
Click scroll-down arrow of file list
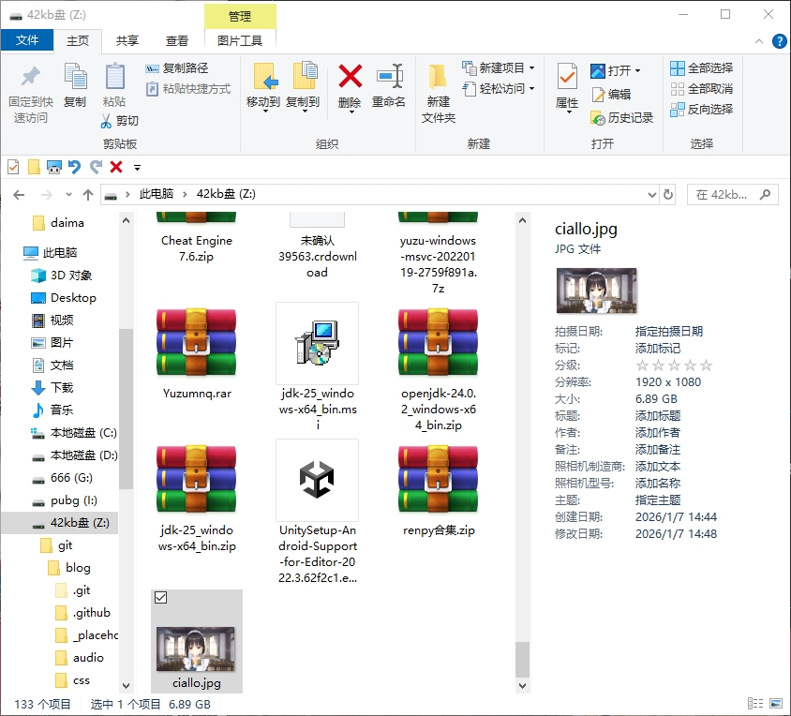(522, 686)
